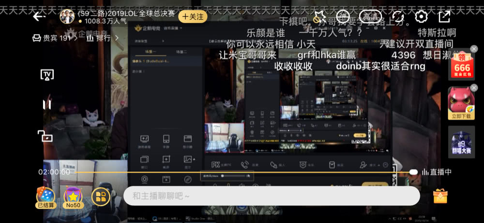
Task: Cast stream with the TV icon
Action: 47,74
